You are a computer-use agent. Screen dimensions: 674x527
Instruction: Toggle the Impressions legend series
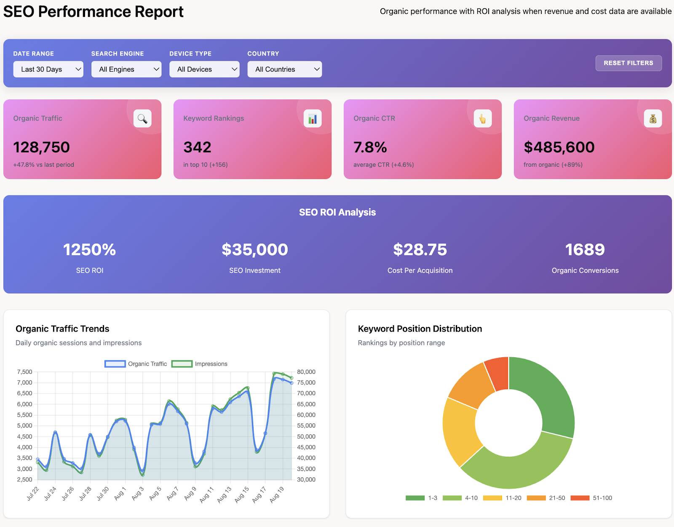(x=200, y=364)
